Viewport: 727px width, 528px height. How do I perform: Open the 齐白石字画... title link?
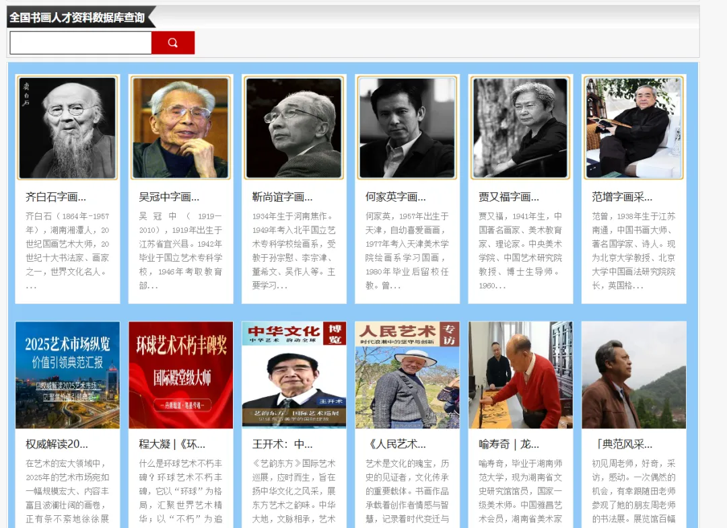[x=56, y=197]
